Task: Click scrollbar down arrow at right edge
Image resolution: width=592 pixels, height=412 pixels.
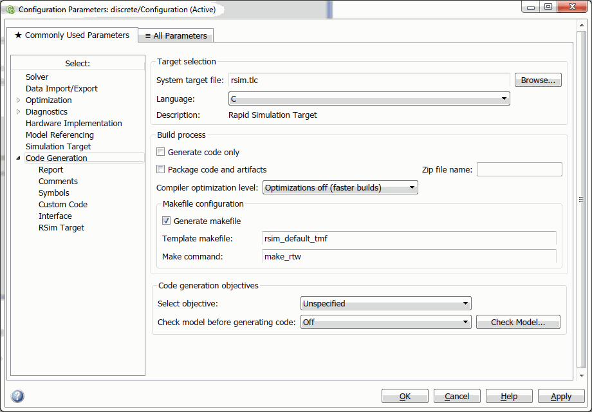Action: click(x=582, y=376)
